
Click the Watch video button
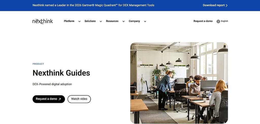tap(79, 99)
